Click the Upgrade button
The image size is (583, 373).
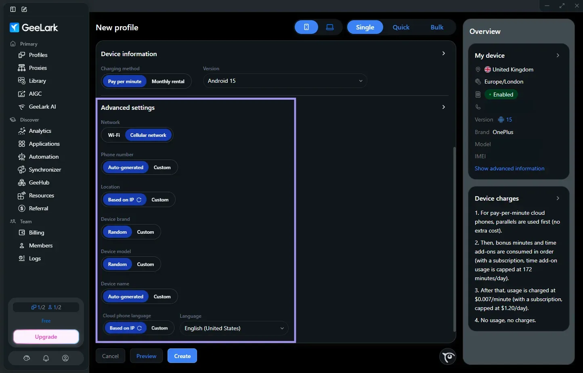point(46,337)
